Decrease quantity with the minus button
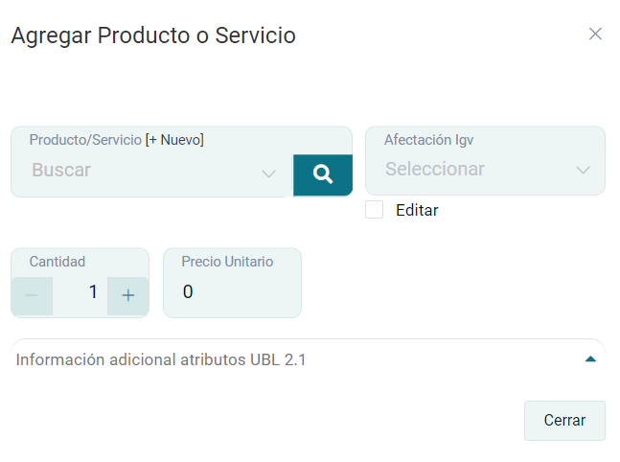Viewport: 620px width, 462px height. coord(32,295)
